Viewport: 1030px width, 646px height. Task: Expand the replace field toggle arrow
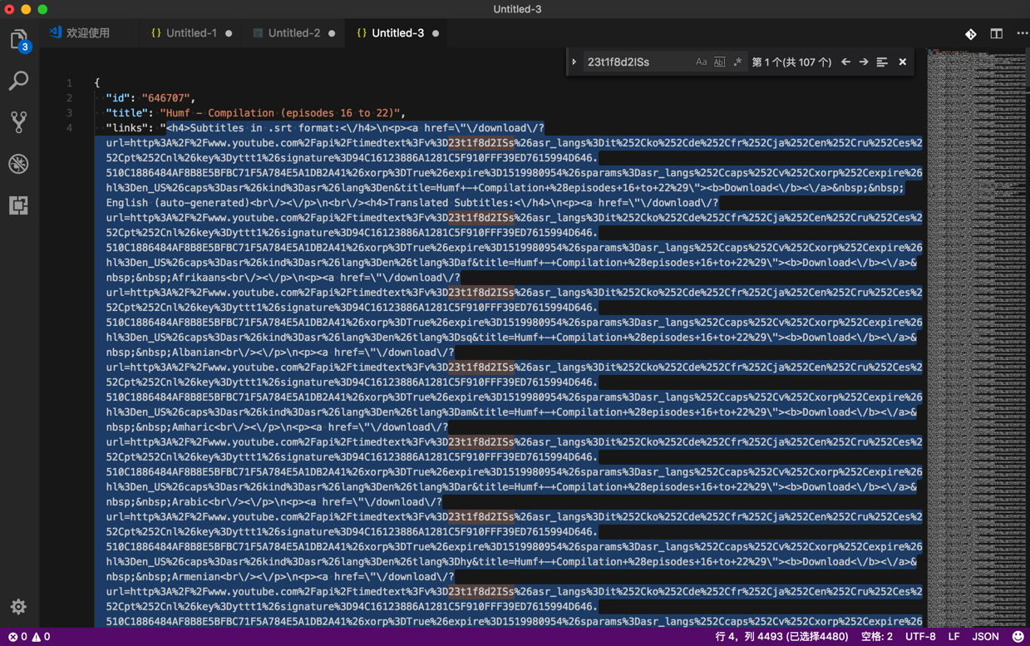tap(574, 62)
